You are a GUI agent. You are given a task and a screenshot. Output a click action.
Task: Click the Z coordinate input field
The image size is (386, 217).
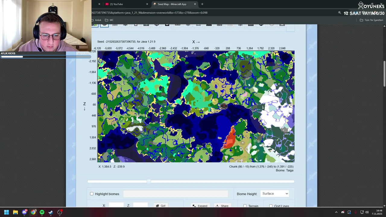[140, 206]
